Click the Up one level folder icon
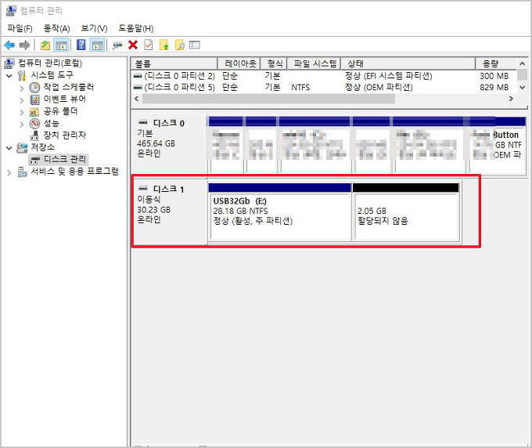 click(45, 45)
